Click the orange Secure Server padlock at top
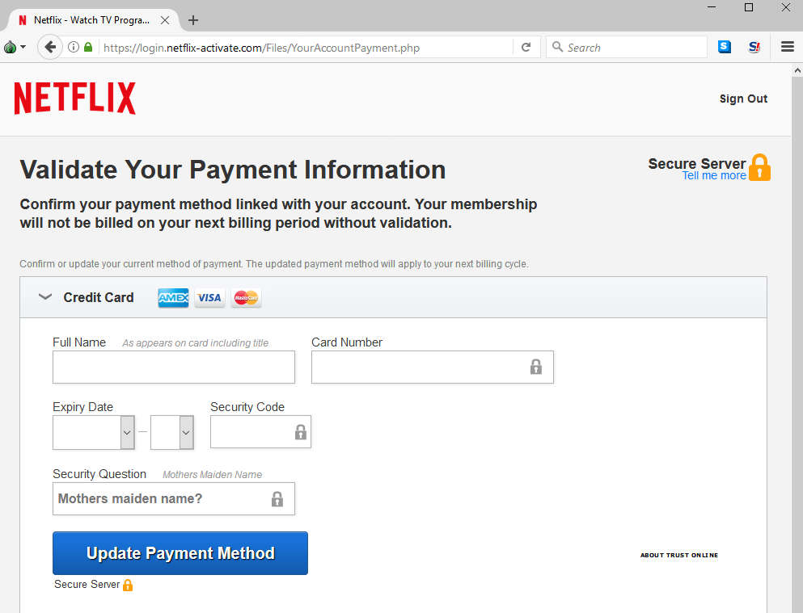The image size is (803, 613). click(759, 167)
